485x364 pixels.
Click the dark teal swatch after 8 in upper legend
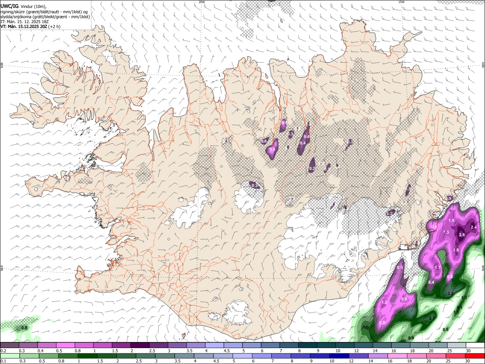pyautogui.click(x=308, y=345)
